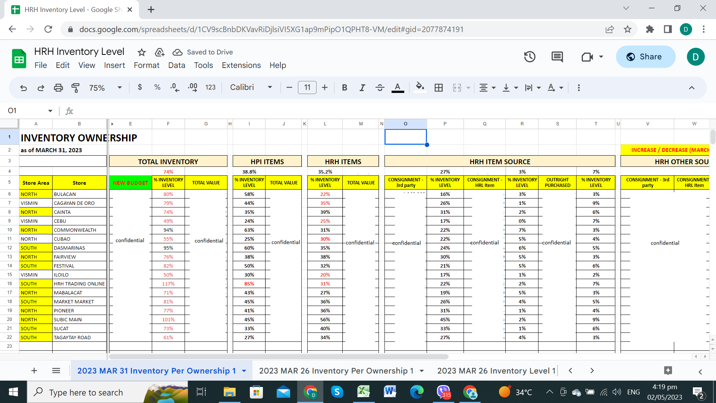Toggle bold formatting
Screen dimensions: 716x403
click(x=344, y=88)
